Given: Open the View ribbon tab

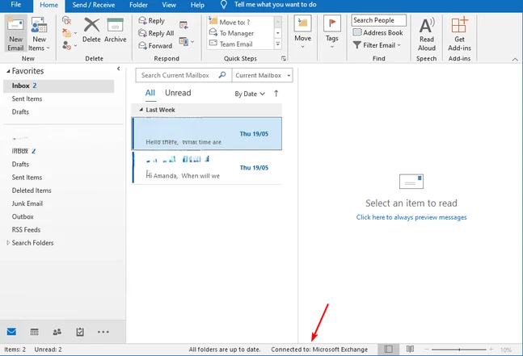Looking at the screenshot, I should 169,5.
